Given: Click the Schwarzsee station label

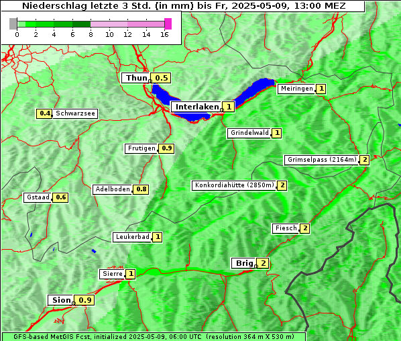Looking at the screenshot, I should 75,113.
